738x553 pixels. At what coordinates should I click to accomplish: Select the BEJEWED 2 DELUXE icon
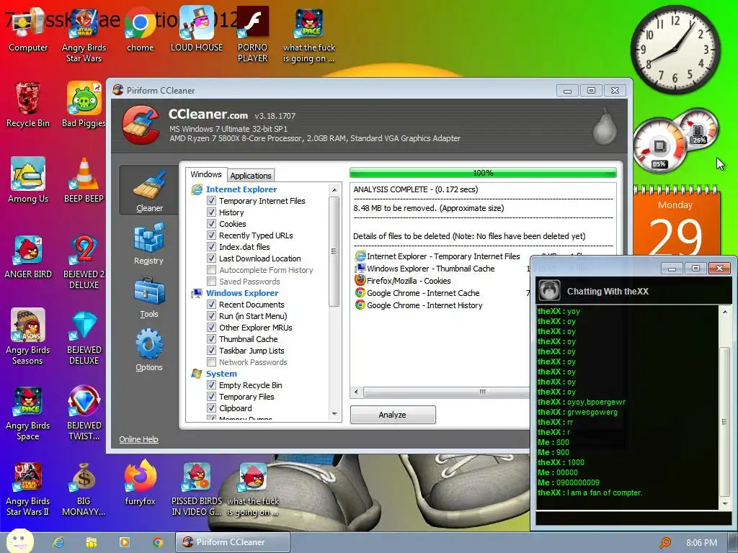pos(84,261)
